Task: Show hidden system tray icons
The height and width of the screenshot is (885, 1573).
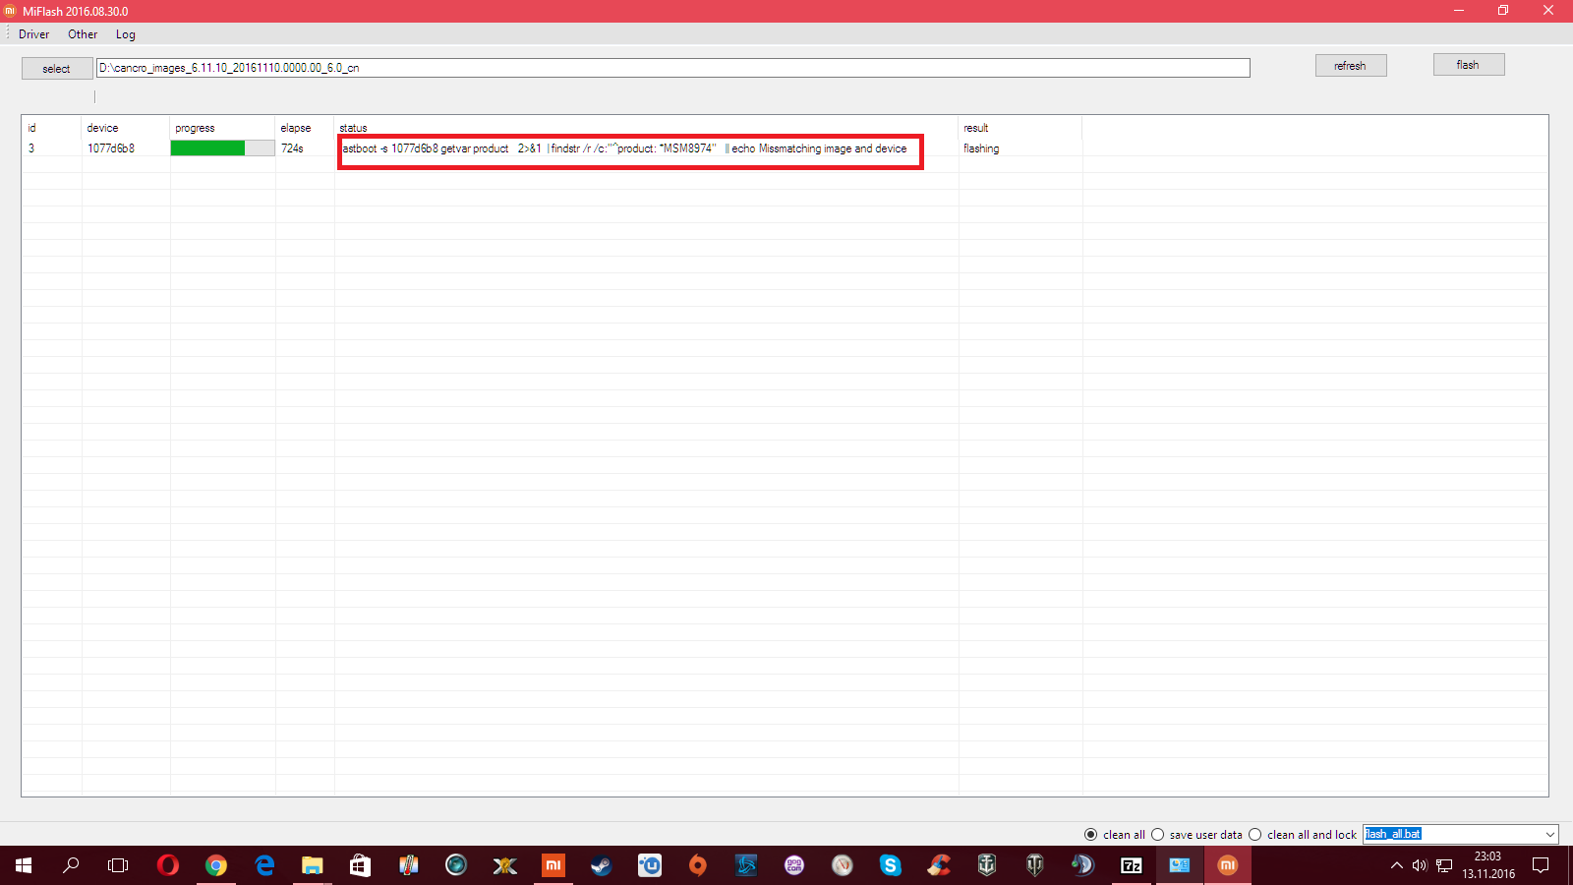Action: pos(1396,865)
